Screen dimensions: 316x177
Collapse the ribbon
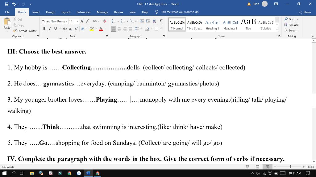tap(313, 37)
